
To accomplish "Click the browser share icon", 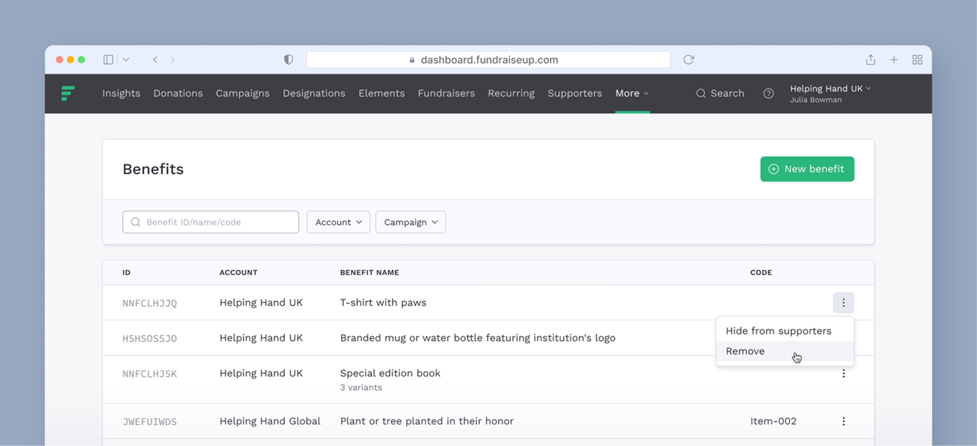I will coord(870,60).
